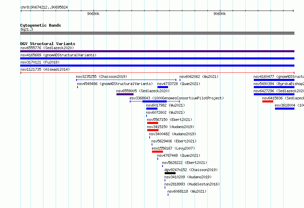The height and width of the screenshot is (208, 304).
Task: Select nsv4767448 (Quan2021) label
Action: [x=179, y=155]
